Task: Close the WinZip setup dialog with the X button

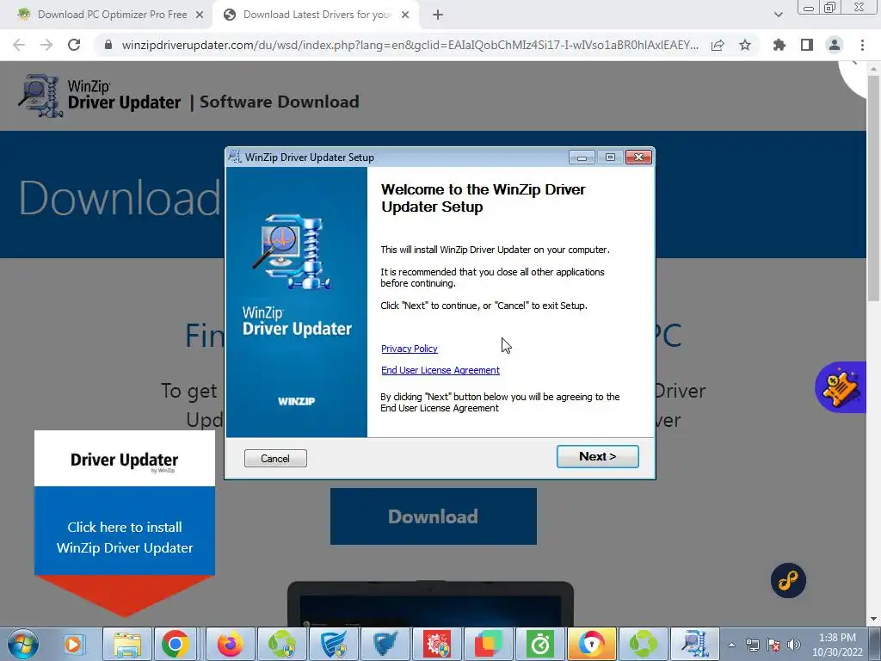Action: (638, 158)
